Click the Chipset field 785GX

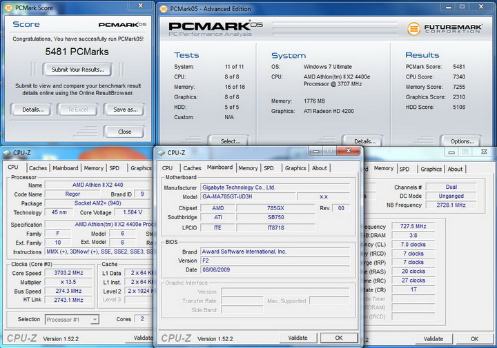click(x=275, y=208)
